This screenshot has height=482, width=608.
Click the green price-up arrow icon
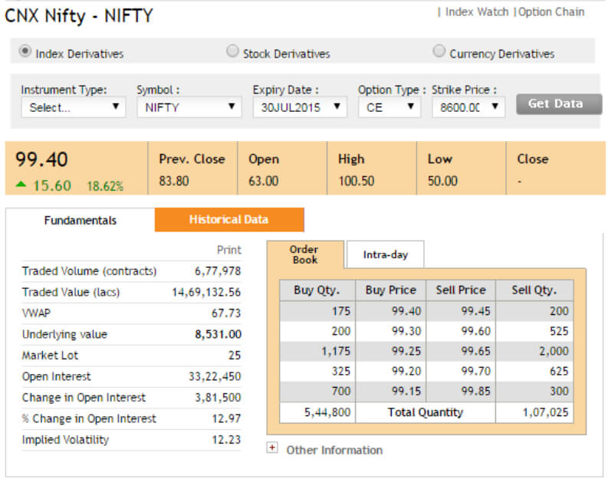coord(21,185)
